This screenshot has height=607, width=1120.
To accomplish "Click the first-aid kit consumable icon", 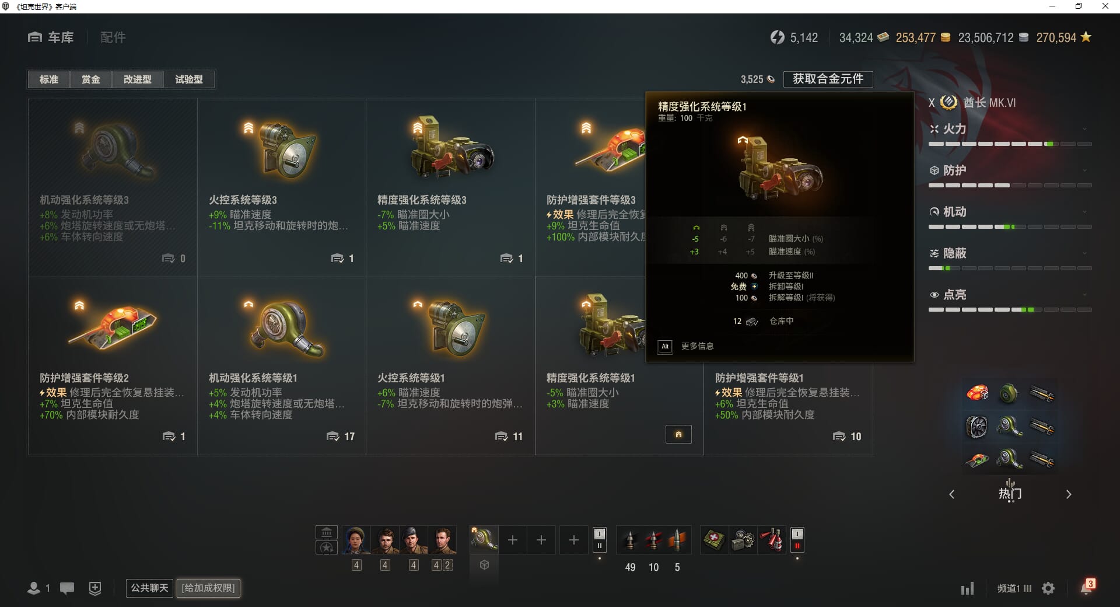I will pos(714,540).
